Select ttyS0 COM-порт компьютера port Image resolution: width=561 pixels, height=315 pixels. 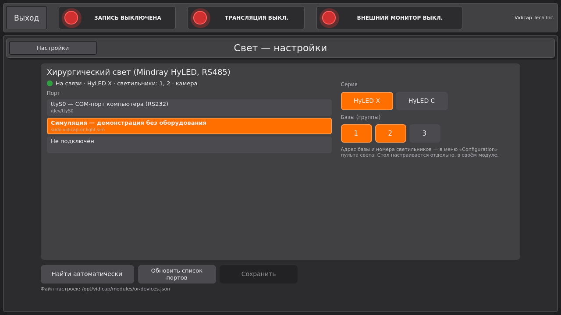[189, 107]
